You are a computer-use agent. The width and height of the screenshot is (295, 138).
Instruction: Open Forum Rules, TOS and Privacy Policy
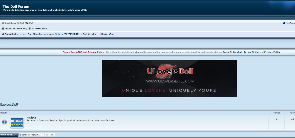83,52
